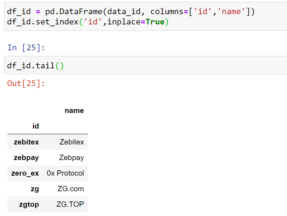Click the set_index line of code

click(x=88, y=22)
